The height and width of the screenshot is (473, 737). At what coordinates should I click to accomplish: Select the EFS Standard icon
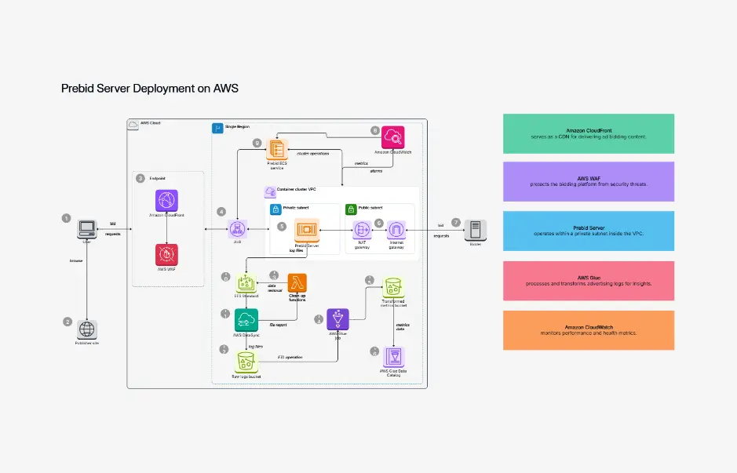(x=245, y=283)
